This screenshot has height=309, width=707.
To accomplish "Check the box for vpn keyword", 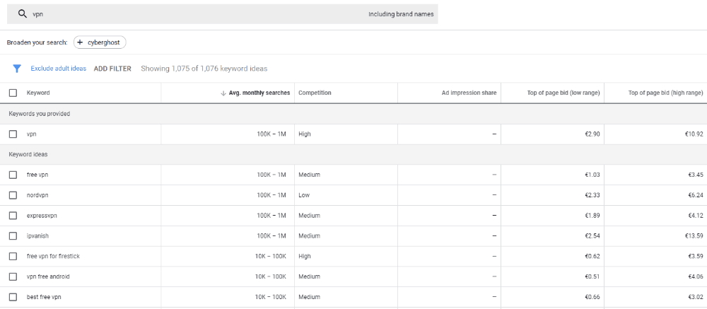I will tap(13, 134).
